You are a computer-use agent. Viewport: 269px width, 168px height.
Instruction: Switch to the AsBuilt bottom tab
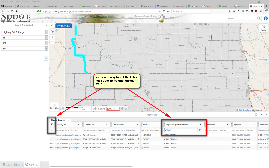click(7, 165)
